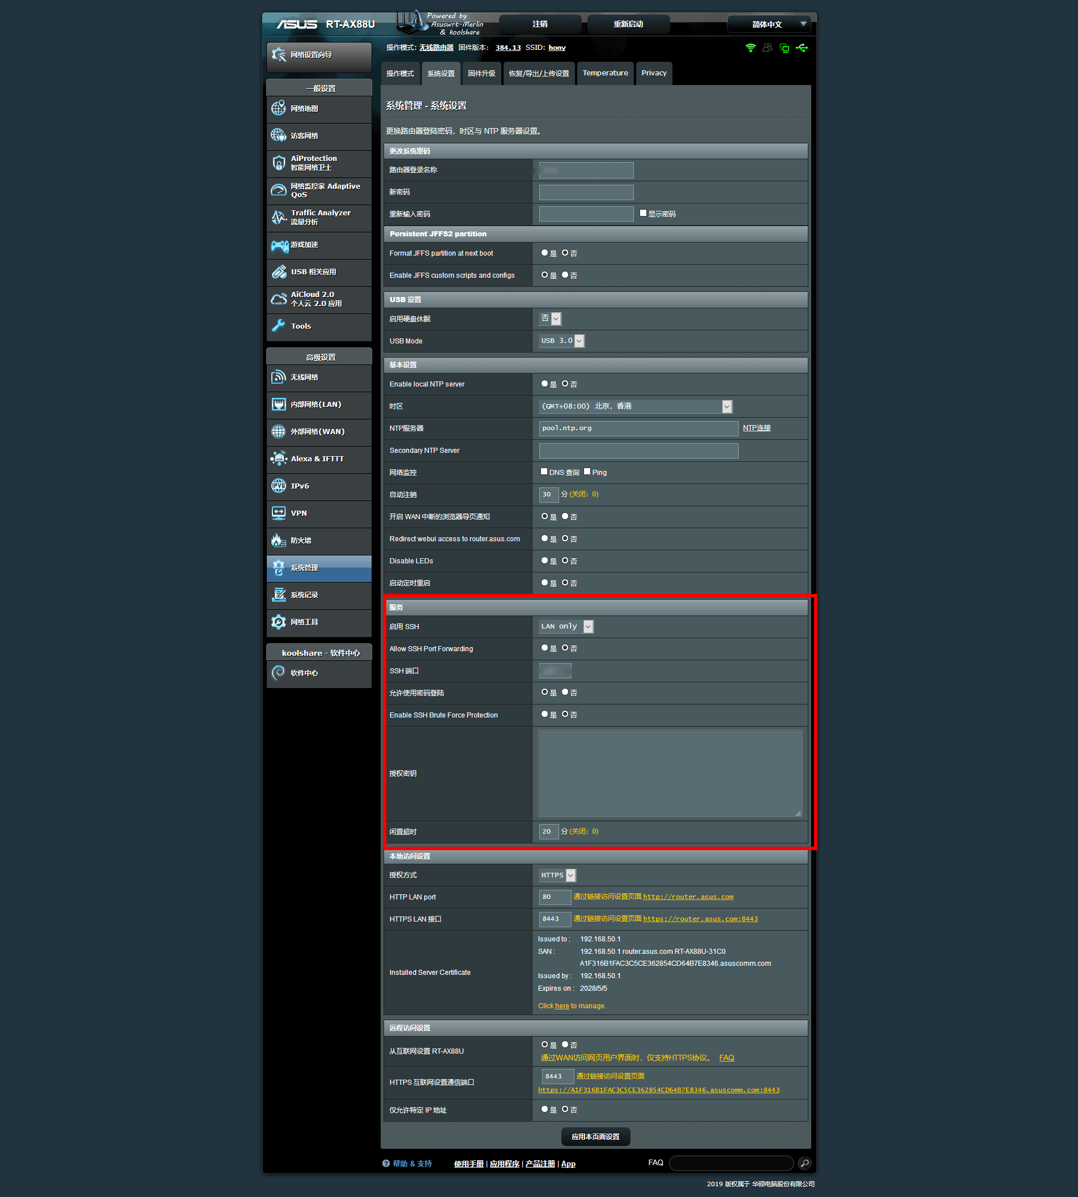The image size is (1078, 1197).
Task: Select 是 for Enable local NTP server
Action: point(544,384)
